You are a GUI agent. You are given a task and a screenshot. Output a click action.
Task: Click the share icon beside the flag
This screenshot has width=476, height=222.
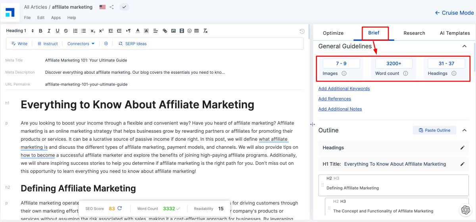pyautogui.click(x=112, y=7)
